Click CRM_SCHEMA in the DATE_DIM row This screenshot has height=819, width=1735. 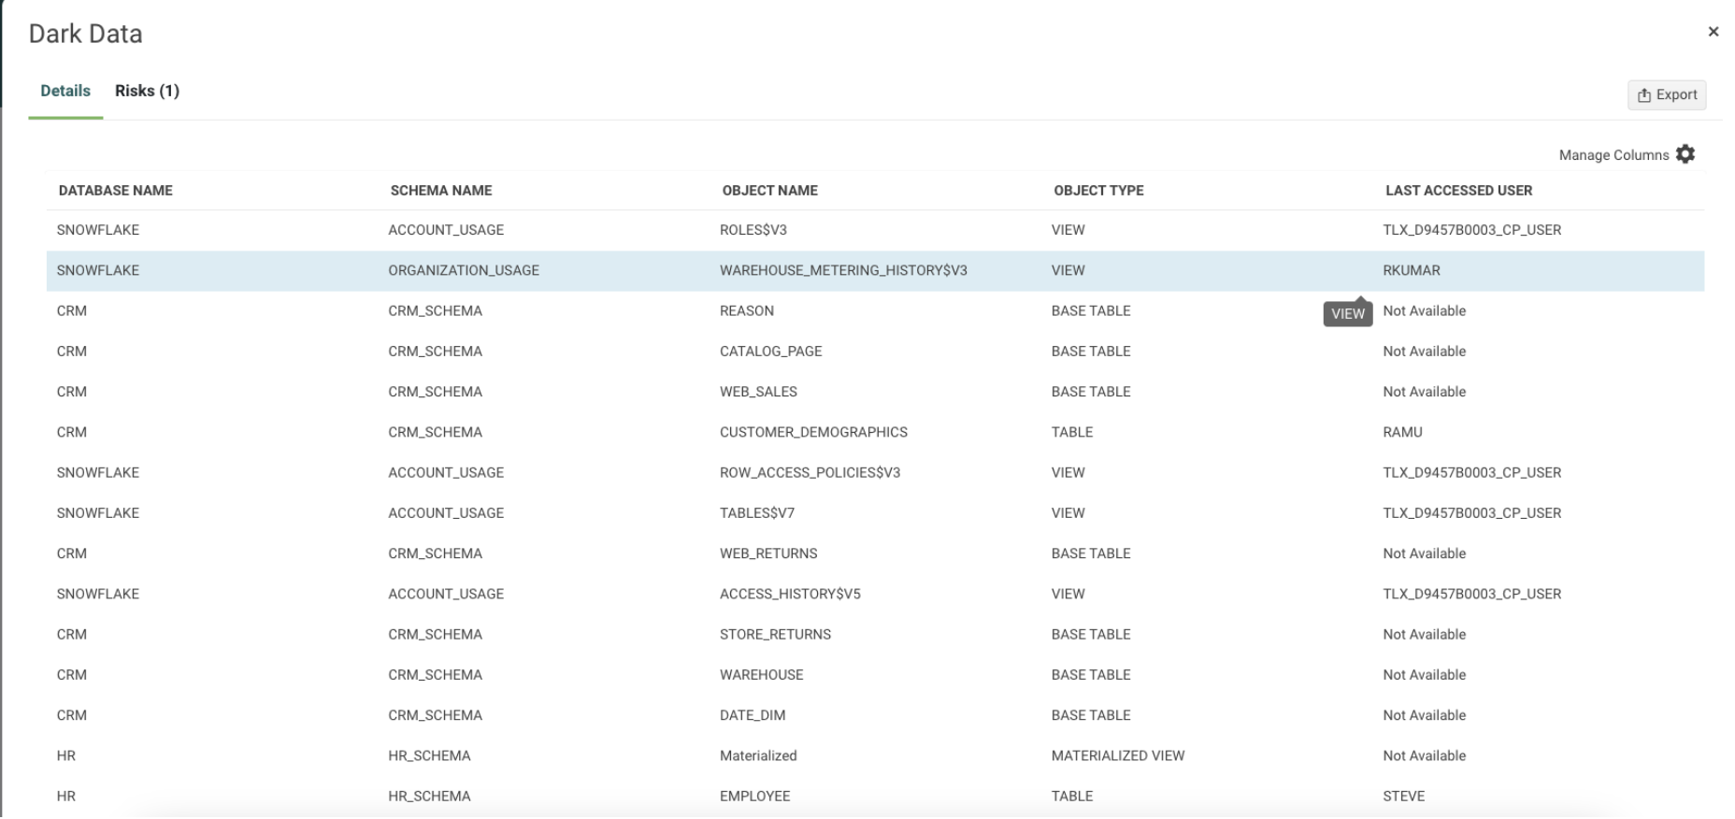click(x=436, y=715)
